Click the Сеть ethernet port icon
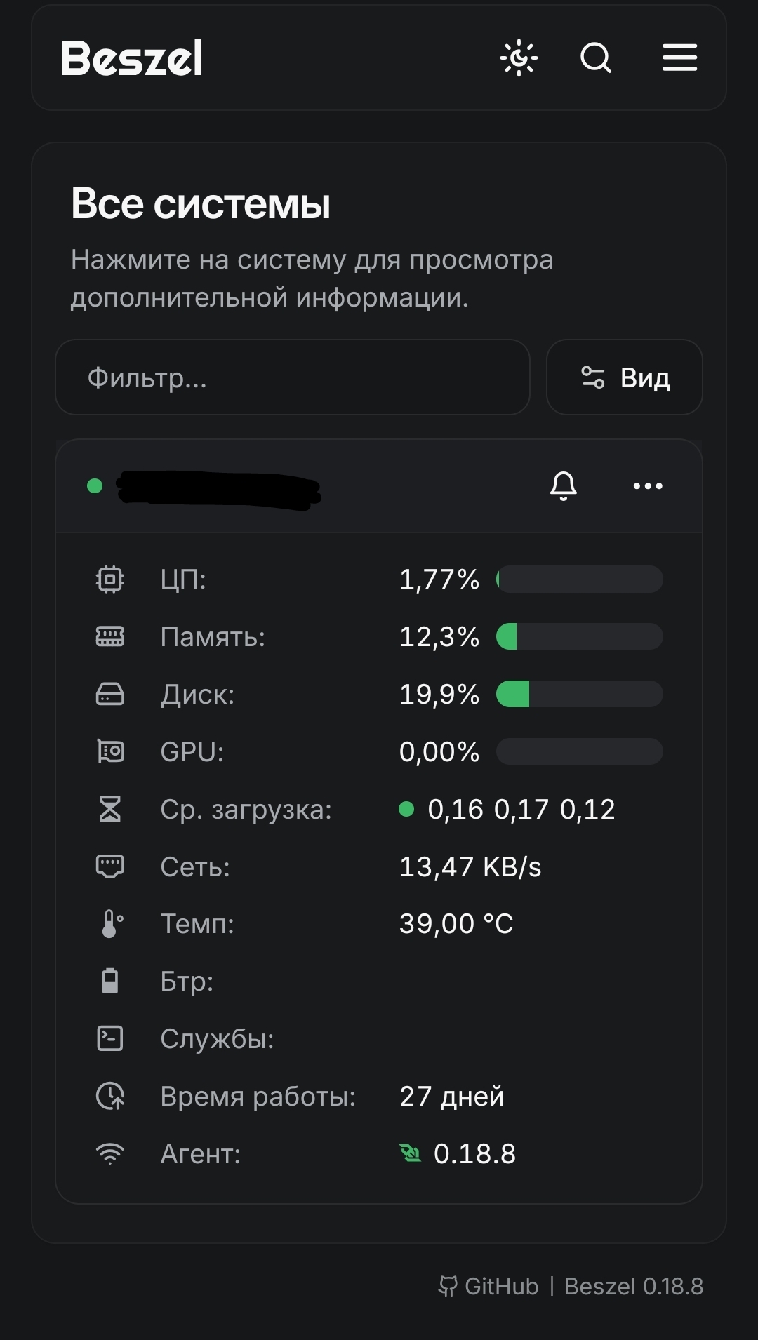Viewport: 758px width, 1340px height. coord(110,866)
